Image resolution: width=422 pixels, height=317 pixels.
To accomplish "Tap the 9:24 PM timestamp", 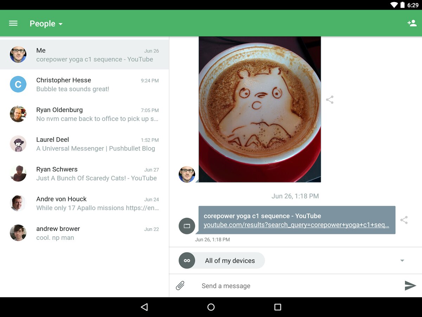I will 150,81.
